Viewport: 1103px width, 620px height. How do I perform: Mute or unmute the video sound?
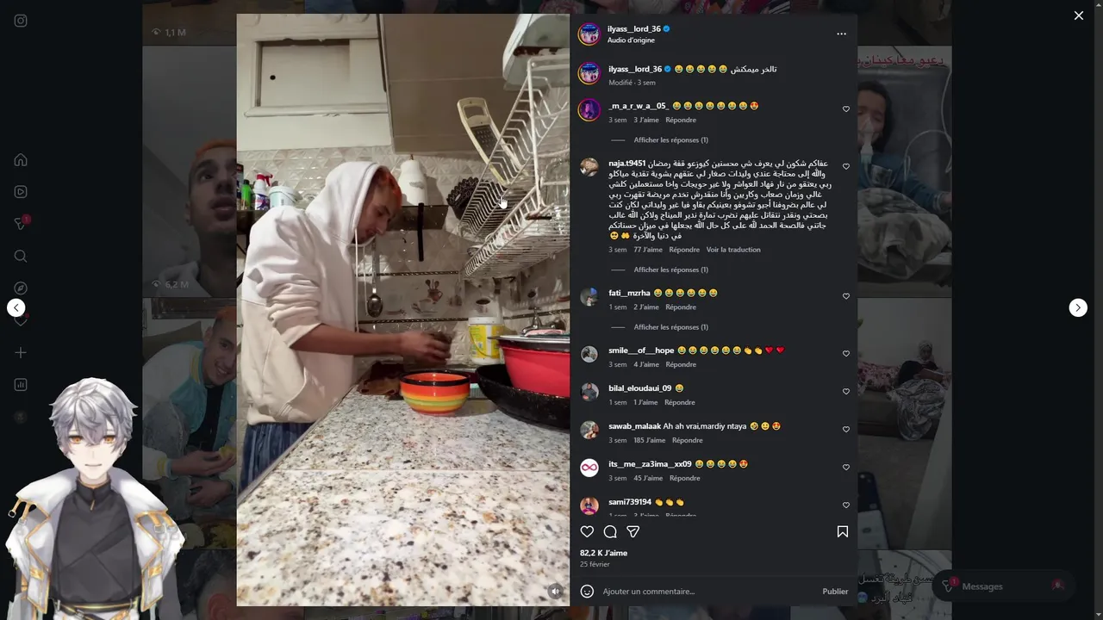(556, 591)
